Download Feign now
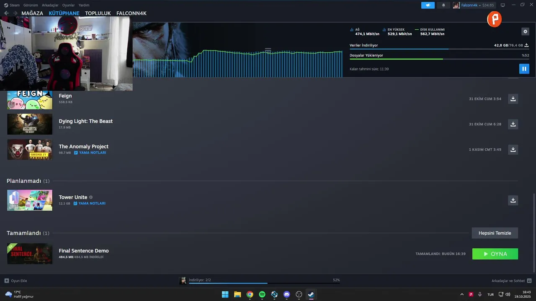 (x=513, y=99)
